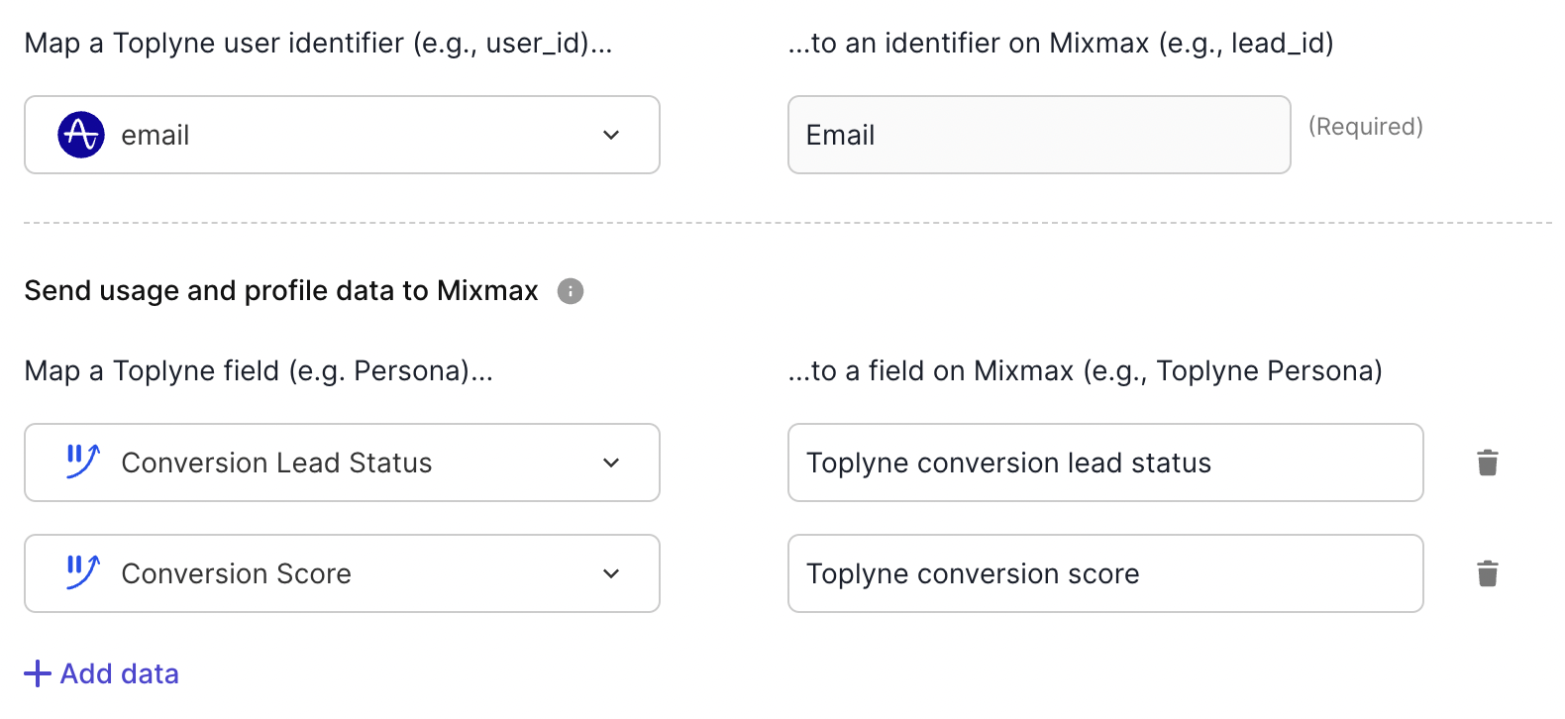Click the 'Map a Toplyne field' label

tap(259, 371)
